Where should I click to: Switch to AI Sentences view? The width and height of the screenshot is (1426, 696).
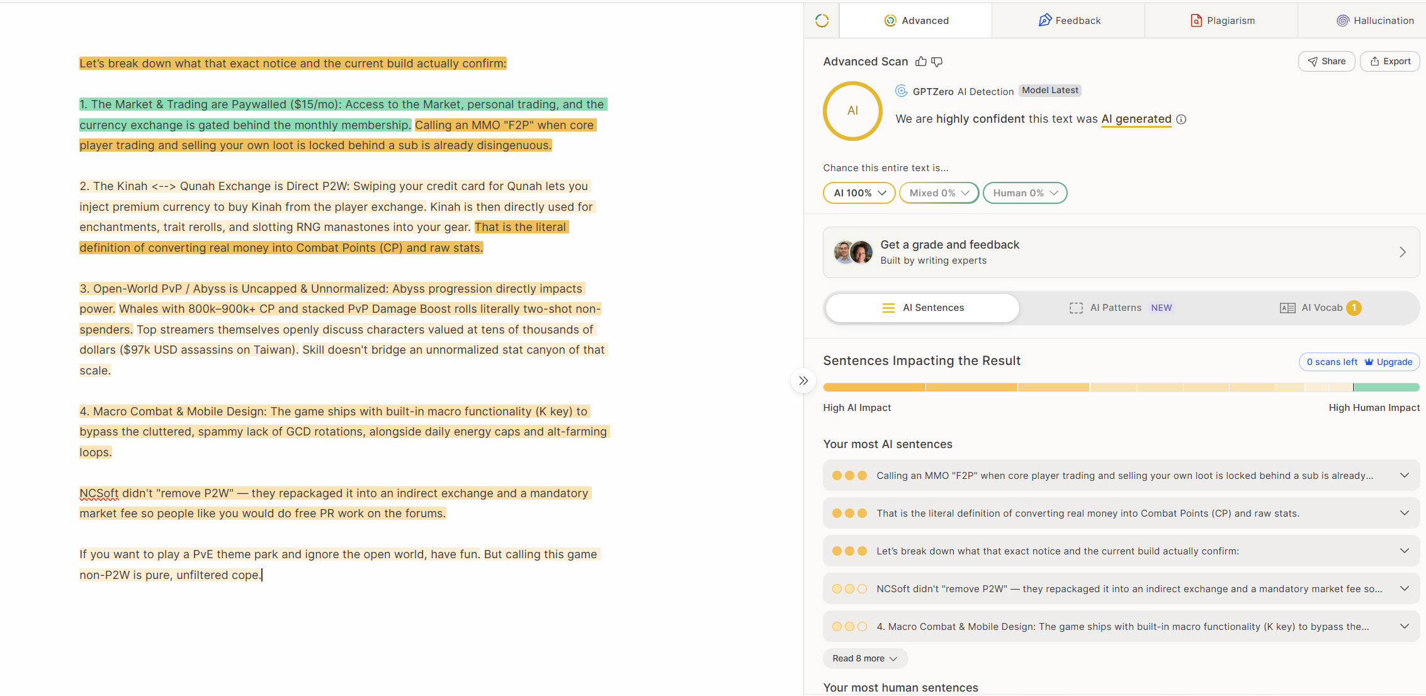click(x=922, y=308)
